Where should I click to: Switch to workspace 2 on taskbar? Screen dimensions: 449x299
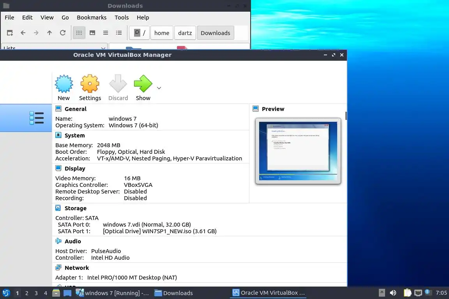pos(27,293)
